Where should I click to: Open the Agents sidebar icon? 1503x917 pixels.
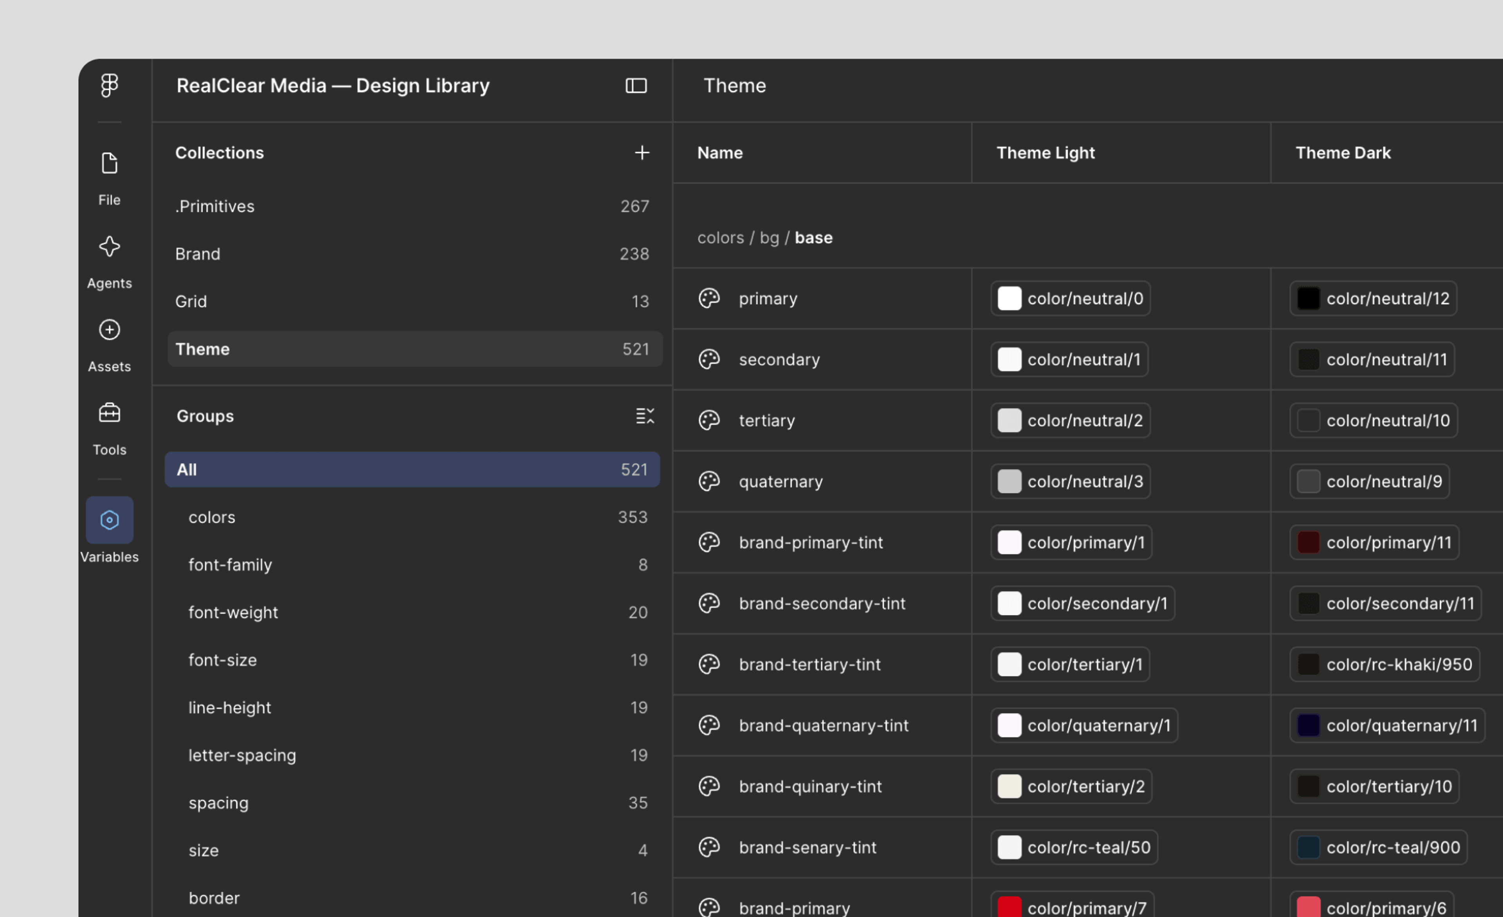click(109, 247)
